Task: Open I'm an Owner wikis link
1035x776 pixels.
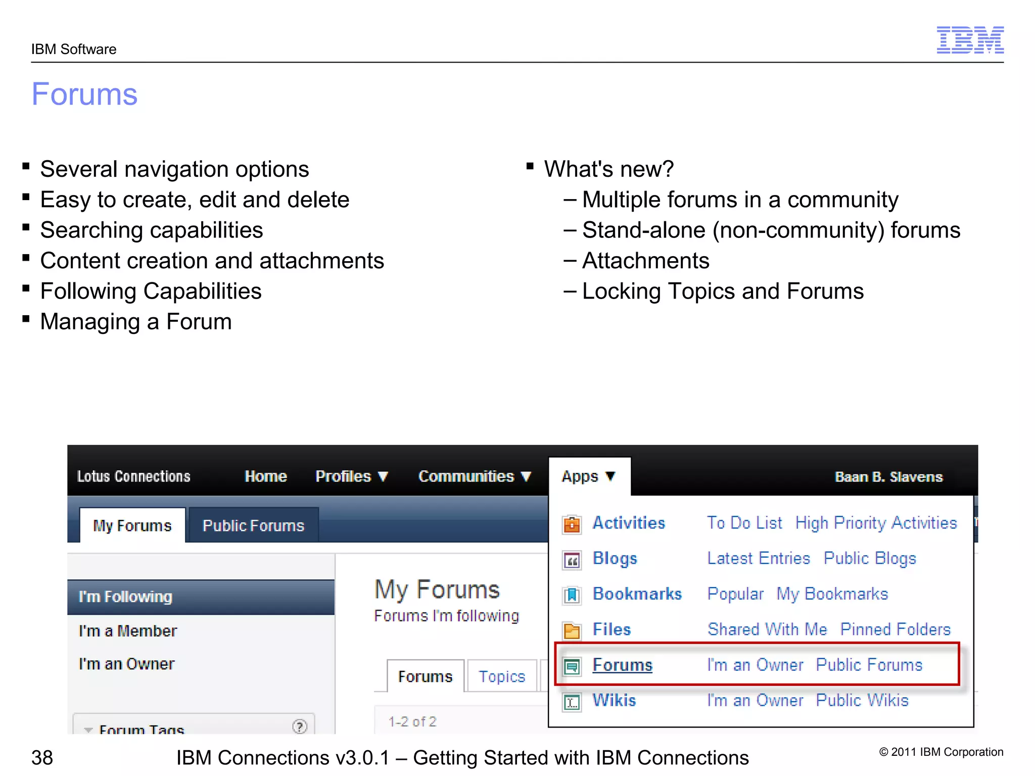Action: pos(755,700)
